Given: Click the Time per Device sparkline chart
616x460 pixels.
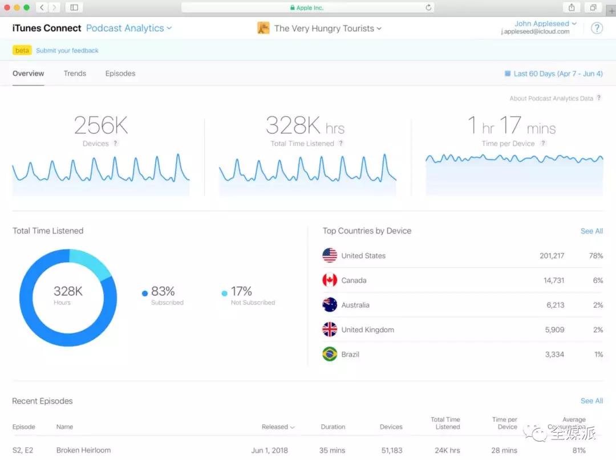Looking at the screenshot, I should click(x=514, y=174).
